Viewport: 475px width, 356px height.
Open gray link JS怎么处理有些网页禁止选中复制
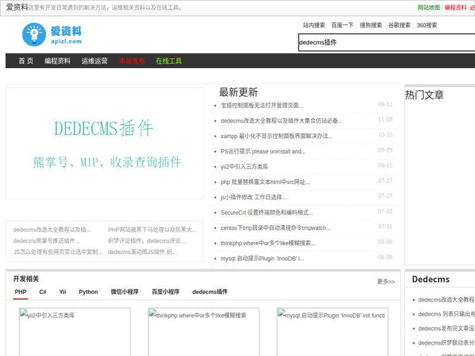[x=58, y=252]
